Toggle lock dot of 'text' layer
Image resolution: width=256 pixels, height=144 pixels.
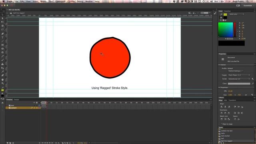pyautogui.click(x=37, y=106)
